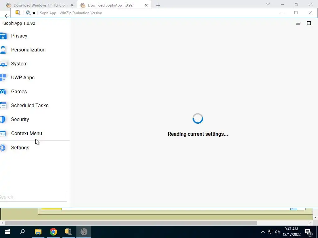The height and width of the screenshot is (238, 318).
Task: Switch to Download Windows 11, 10 browser tab
Action: coord(40,5)
